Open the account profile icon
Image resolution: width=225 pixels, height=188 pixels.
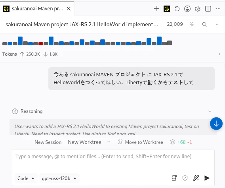pyautogui.click(x=187, y=9)
